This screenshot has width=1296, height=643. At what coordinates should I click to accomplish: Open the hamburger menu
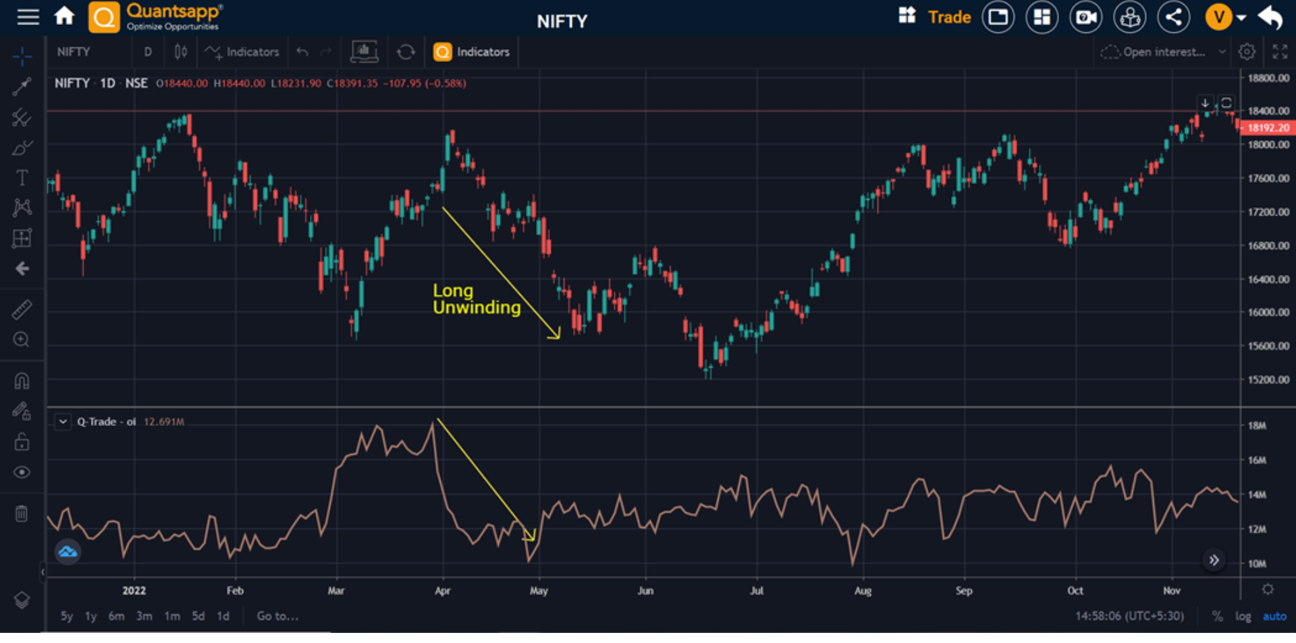point(28,17)
